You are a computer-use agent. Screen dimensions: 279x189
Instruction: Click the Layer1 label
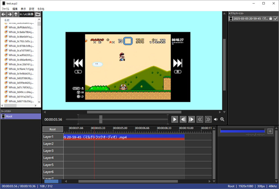pos(53,136)
